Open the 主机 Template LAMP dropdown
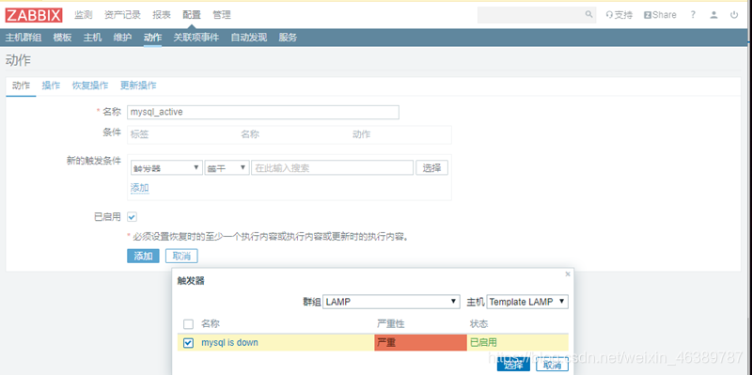752x375 pixels. point(527,302)
